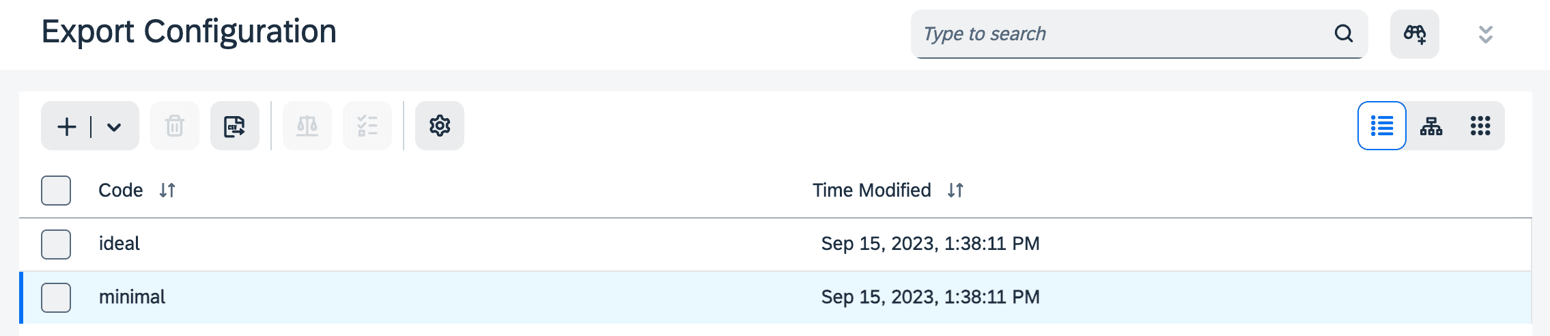
Task: Open the ideal configuration entry
Action: (x=119, y=244)
